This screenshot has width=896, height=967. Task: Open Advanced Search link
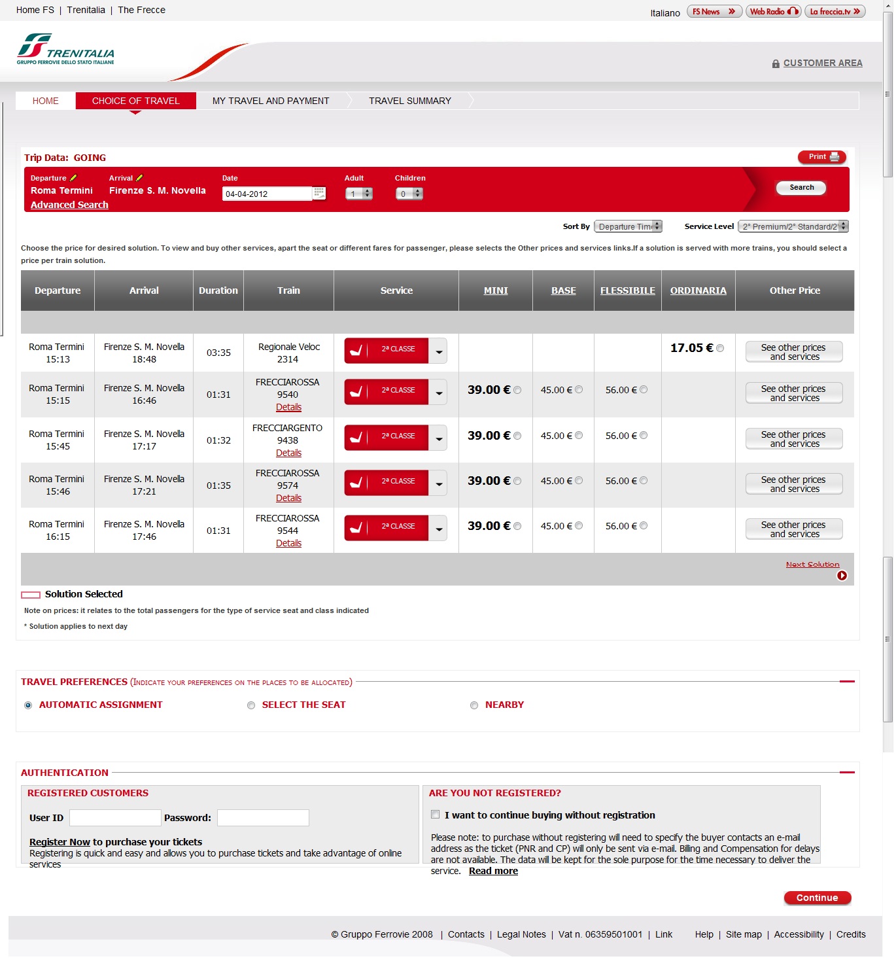(69, 205)
